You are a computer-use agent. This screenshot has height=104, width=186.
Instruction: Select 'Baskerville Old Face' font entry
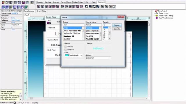point(72,34)
